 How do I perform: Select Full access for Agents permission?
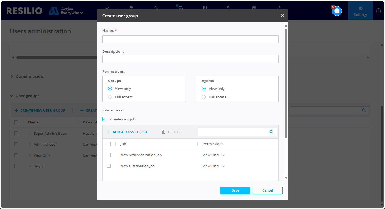[x=204, y=97]
